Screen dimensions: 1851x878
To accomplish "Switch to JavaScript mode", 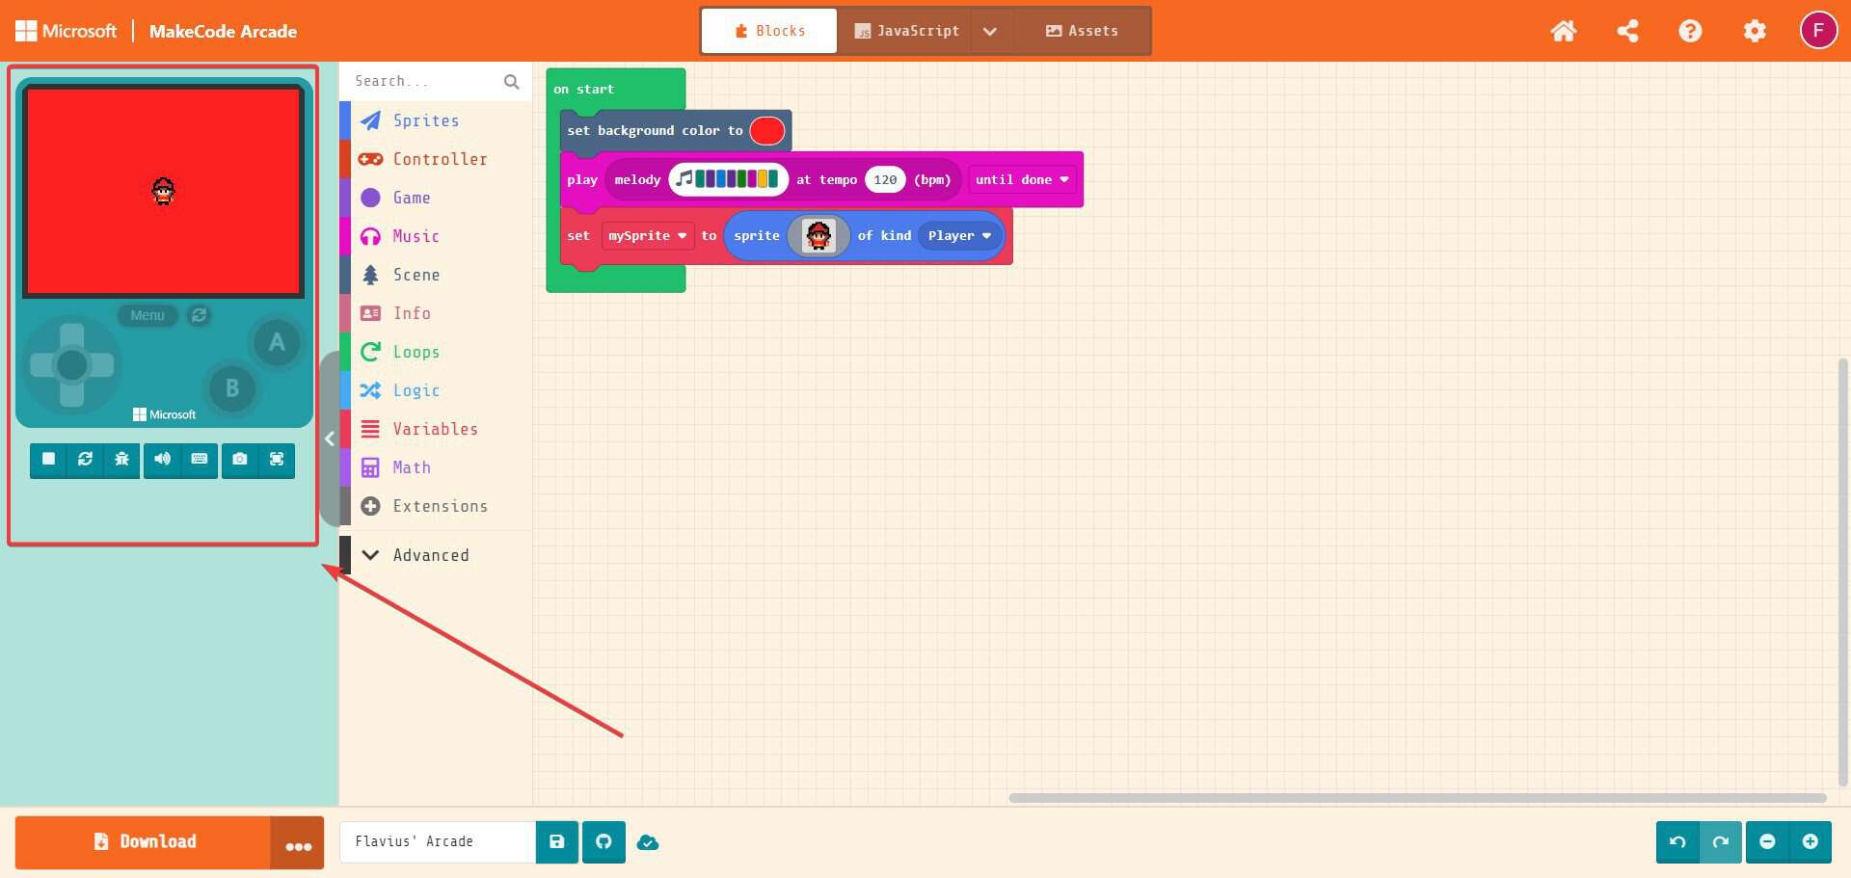I will point(906,30).
